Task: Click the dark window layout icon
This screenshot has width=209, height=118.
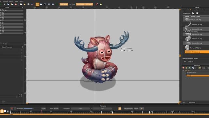Action: (x=45, y=4)
